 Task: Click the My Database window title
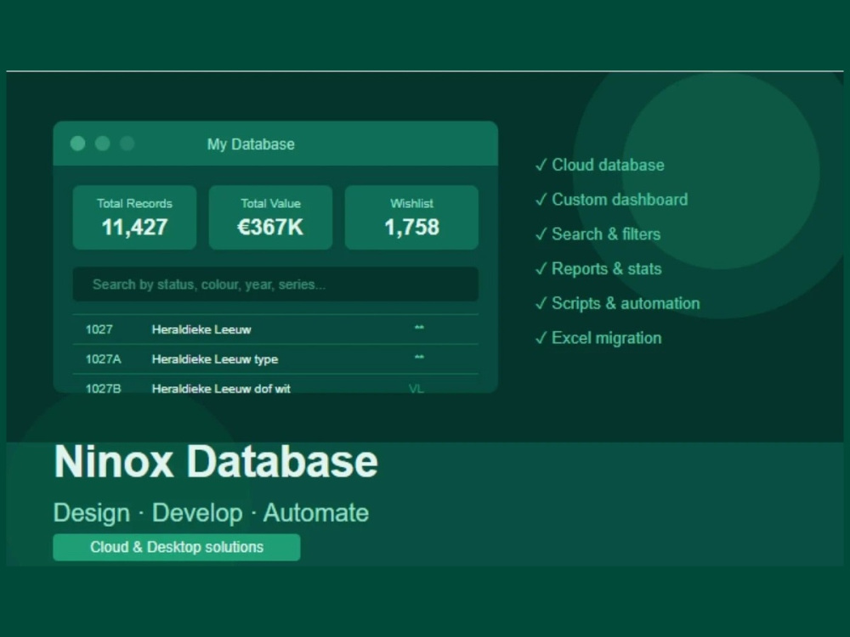click(251, 144)
